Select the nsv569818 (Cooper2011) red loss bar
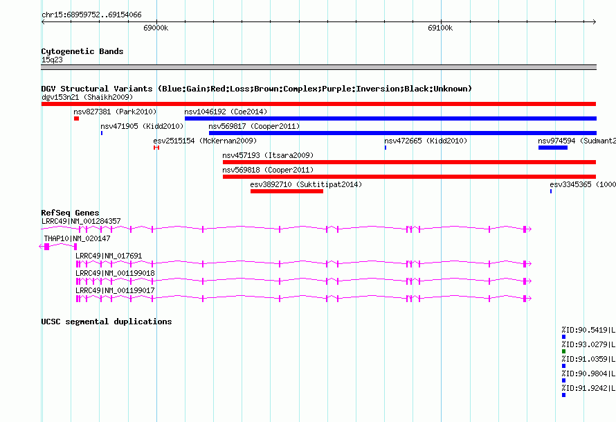The image size is (616, 422). [409, 177]
